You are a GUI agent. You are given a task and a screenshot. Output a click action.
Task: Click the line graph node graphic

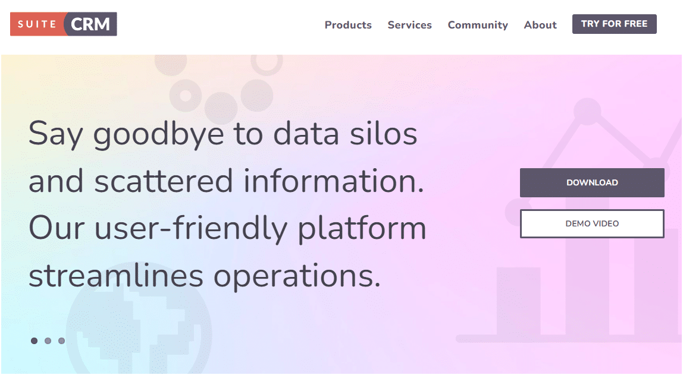click(x=588, y=111)
